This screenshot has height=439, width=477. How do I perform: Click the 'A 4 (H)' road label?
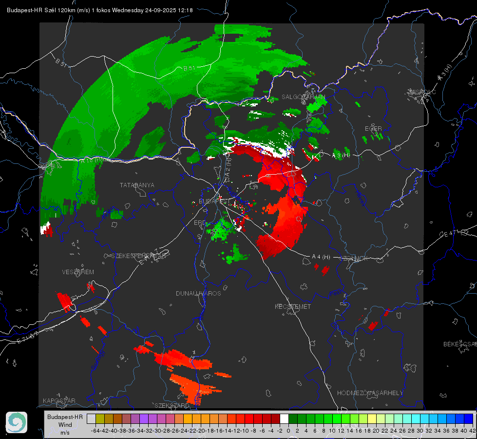(321, 257)
